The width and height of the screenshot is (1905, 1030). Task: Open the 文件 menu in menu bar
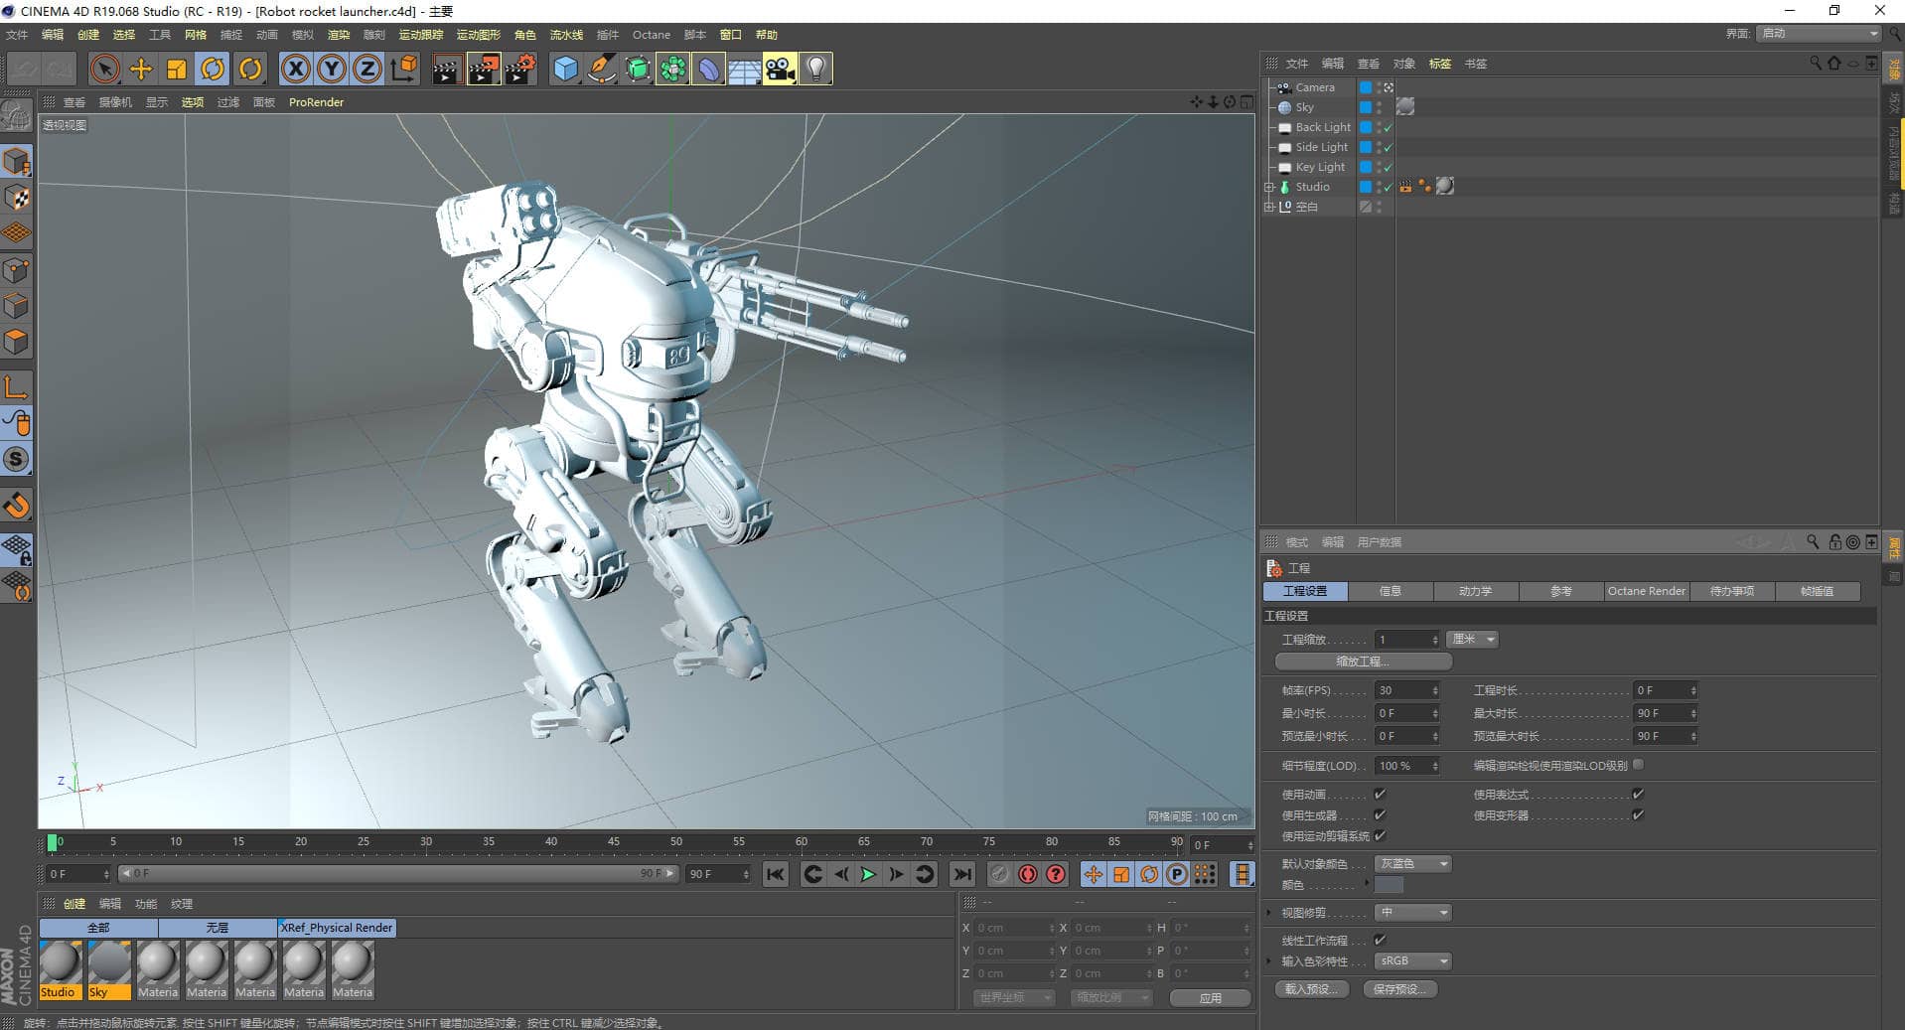(x=17, y=35)
